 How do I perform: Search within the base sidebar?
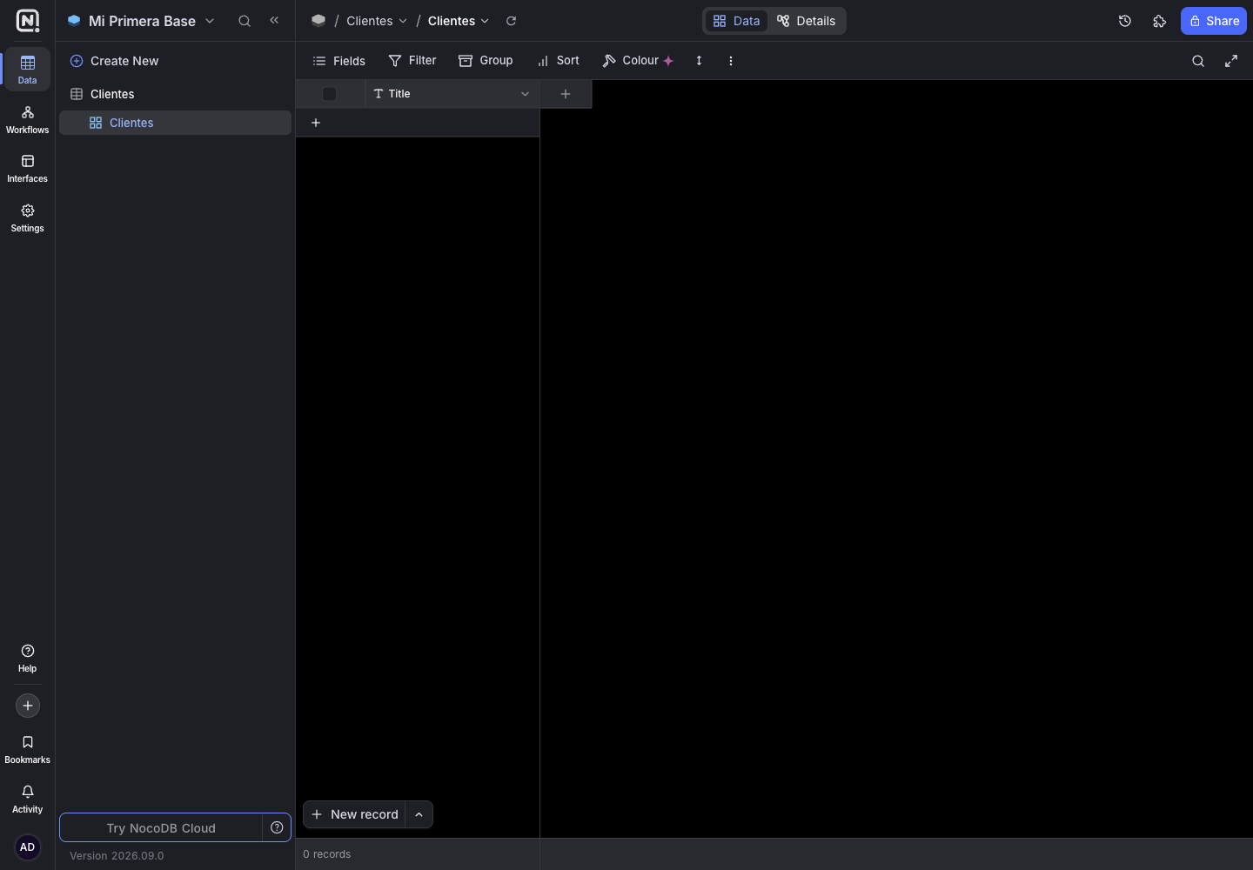245,21
